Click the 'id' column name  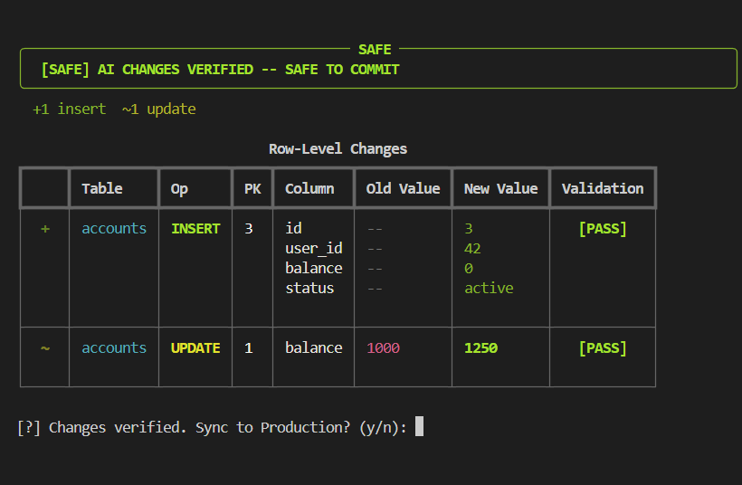point(293,229)
